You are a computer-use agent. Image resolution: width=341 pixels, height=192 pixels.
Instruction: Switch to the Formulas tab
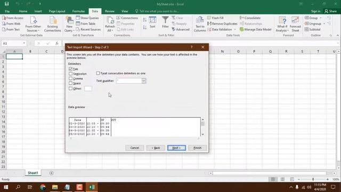(78, 11)
